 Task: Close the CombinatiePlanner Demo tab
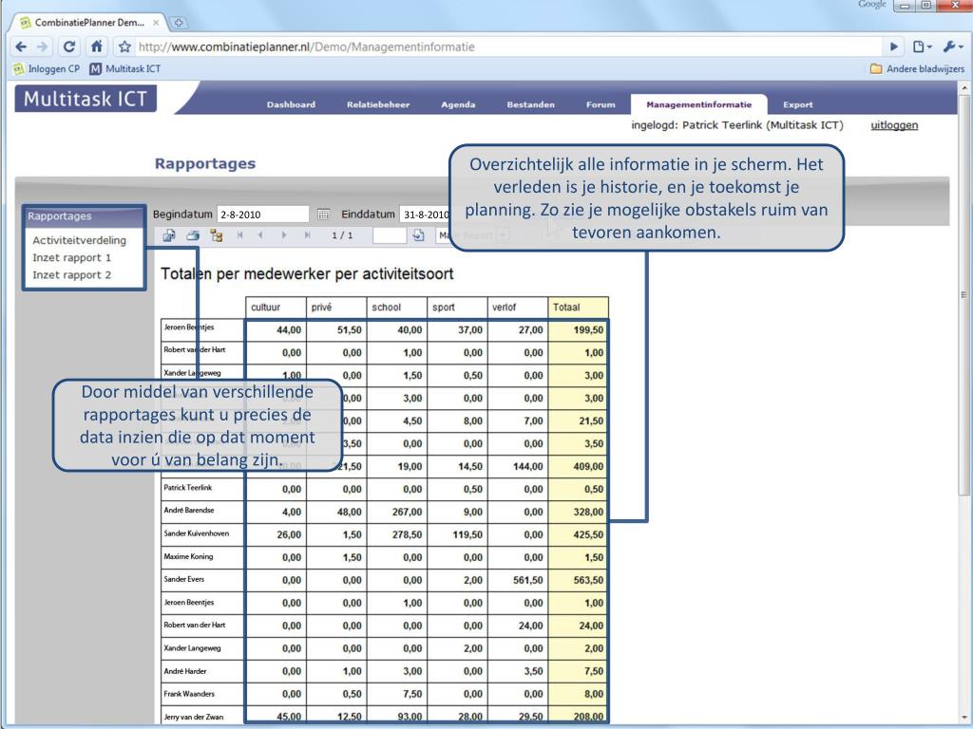pos(156,23)
